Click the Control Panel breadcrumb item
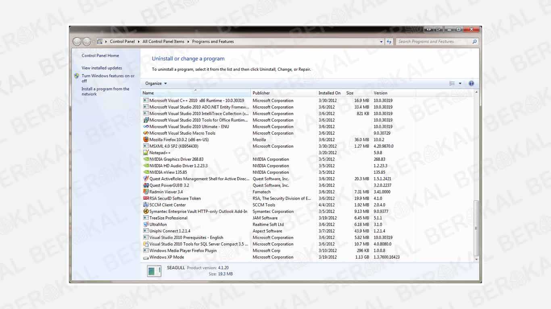Screen dimensions: 551x309 [123, 41]
